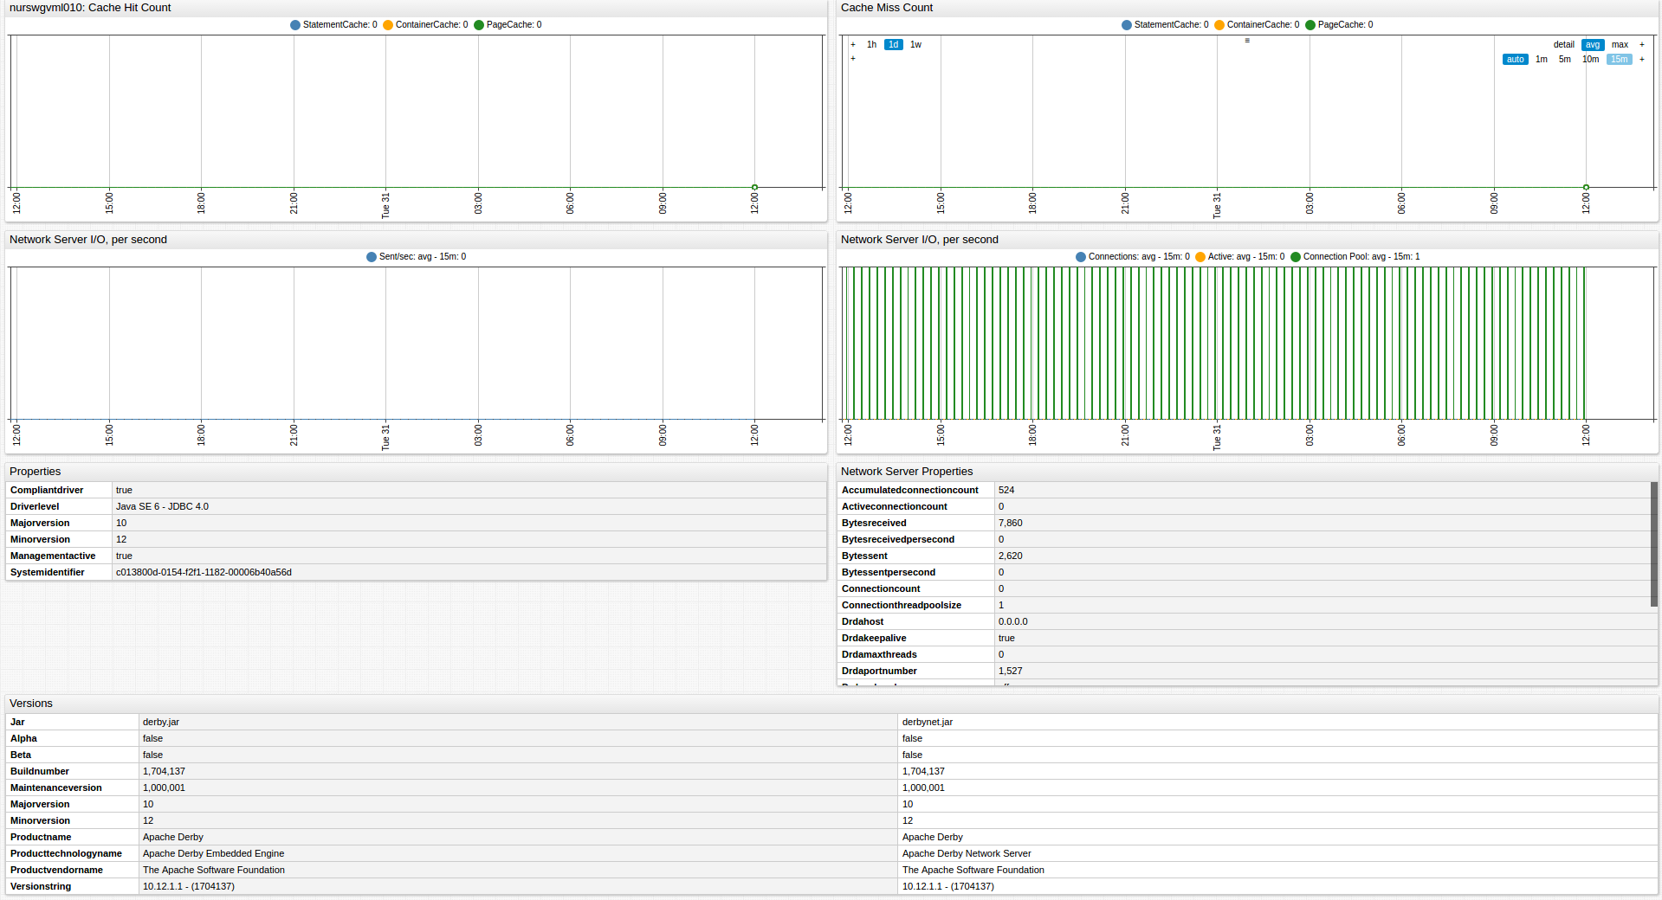
Task: Select Apache Derby Embedded Engine cell
Action: click(518, 853)
